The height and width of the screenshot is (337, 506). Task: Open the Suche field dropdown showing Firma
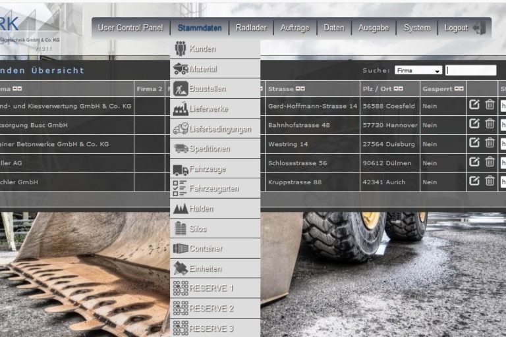coord(418,70)
